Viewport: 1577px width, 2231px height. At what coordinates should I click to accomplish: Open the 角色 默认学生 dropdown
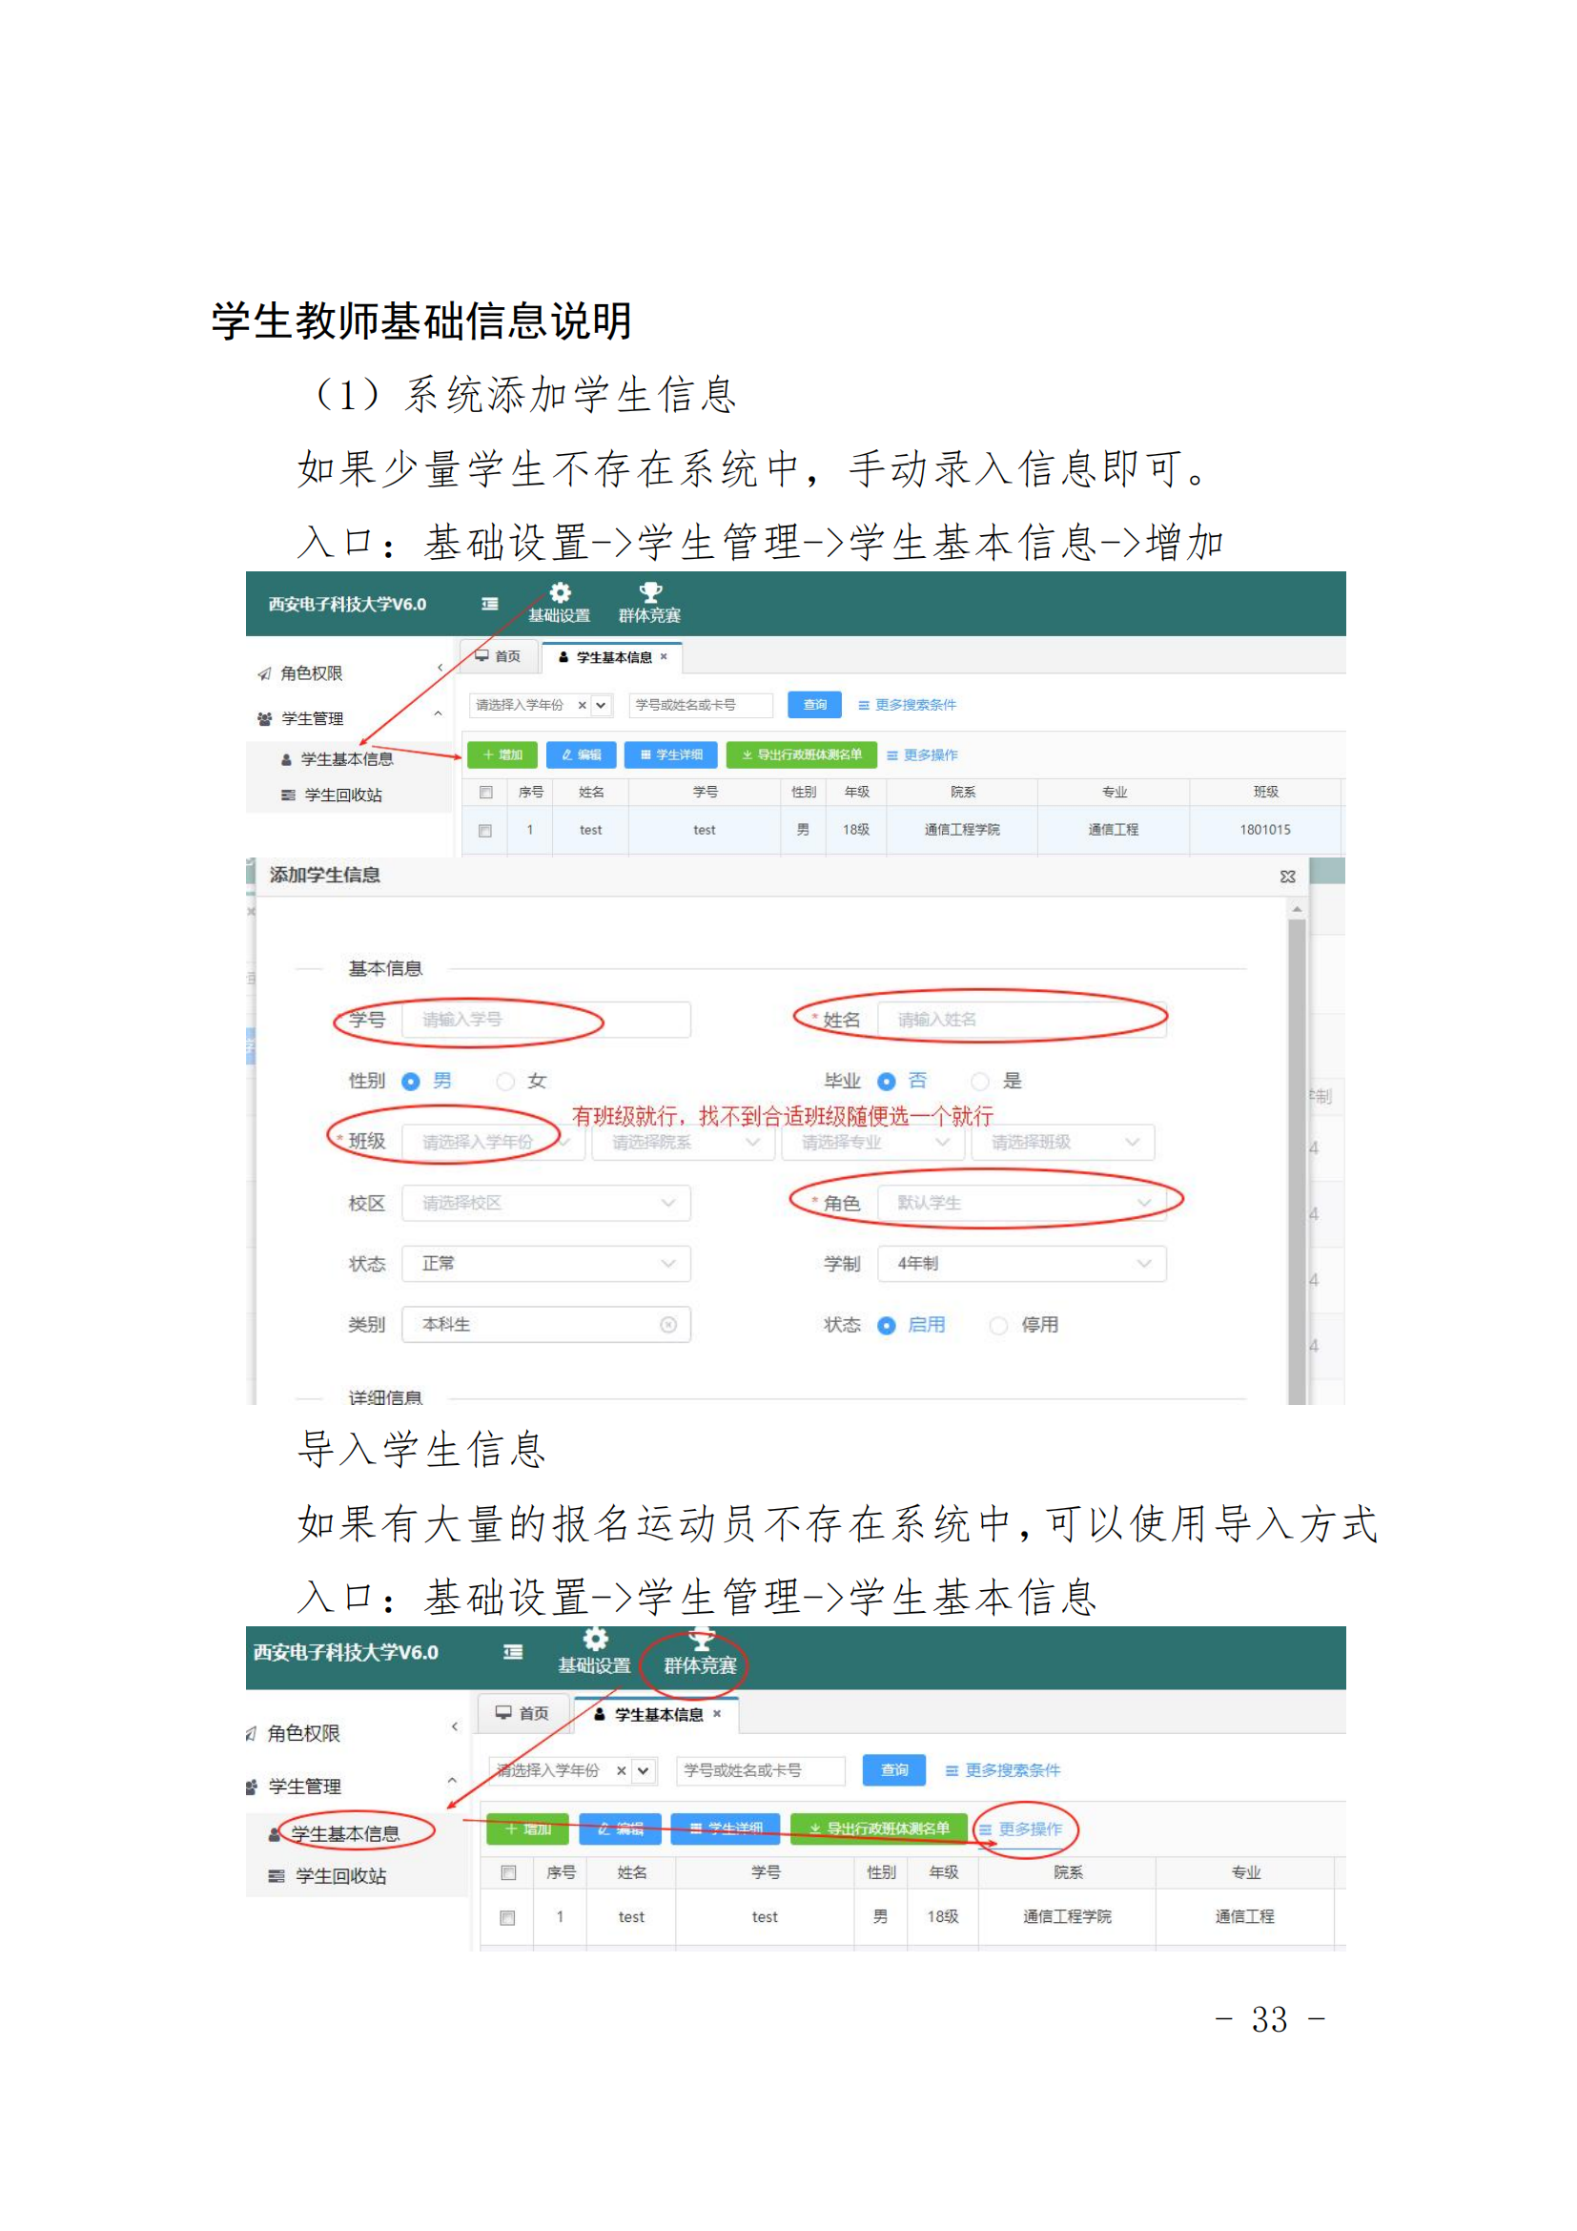(x=1020, y=1203)
